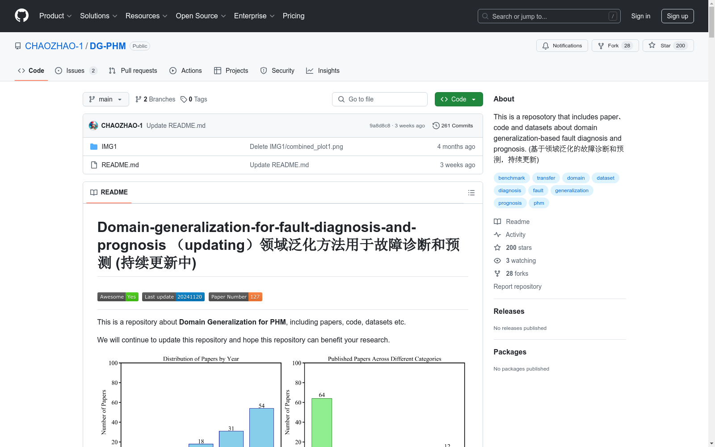Open the Insights tab
The image size is (715, 447).
coord(323,71)
